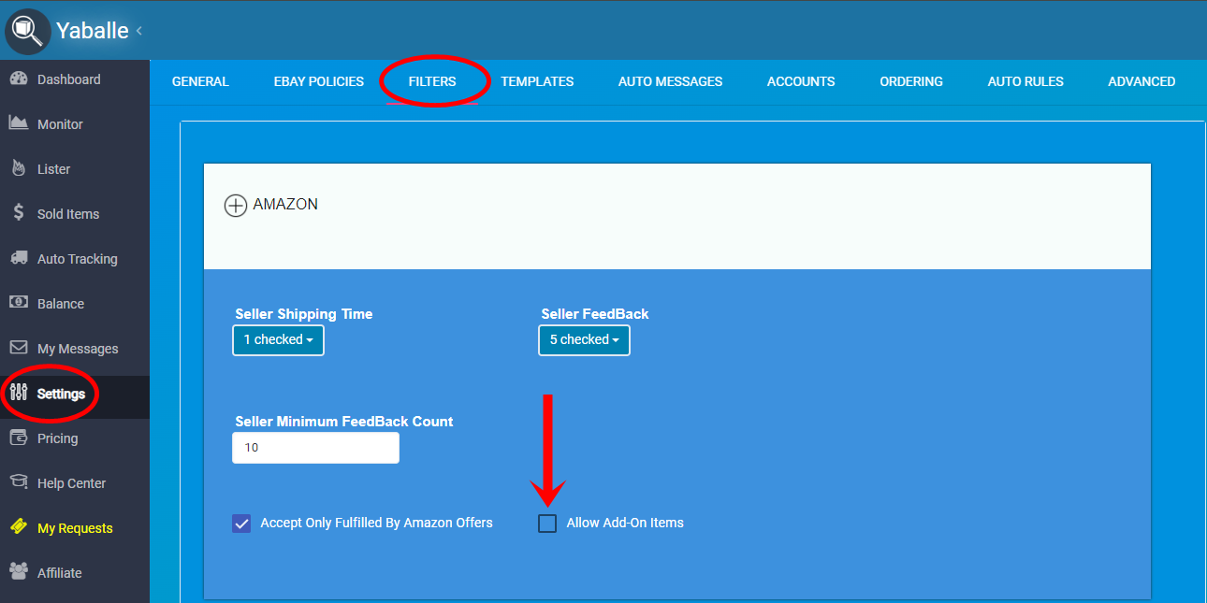
Task: Go to the AUTO RULES tab
Action: pyautogui.click(x=1025, y=81)
